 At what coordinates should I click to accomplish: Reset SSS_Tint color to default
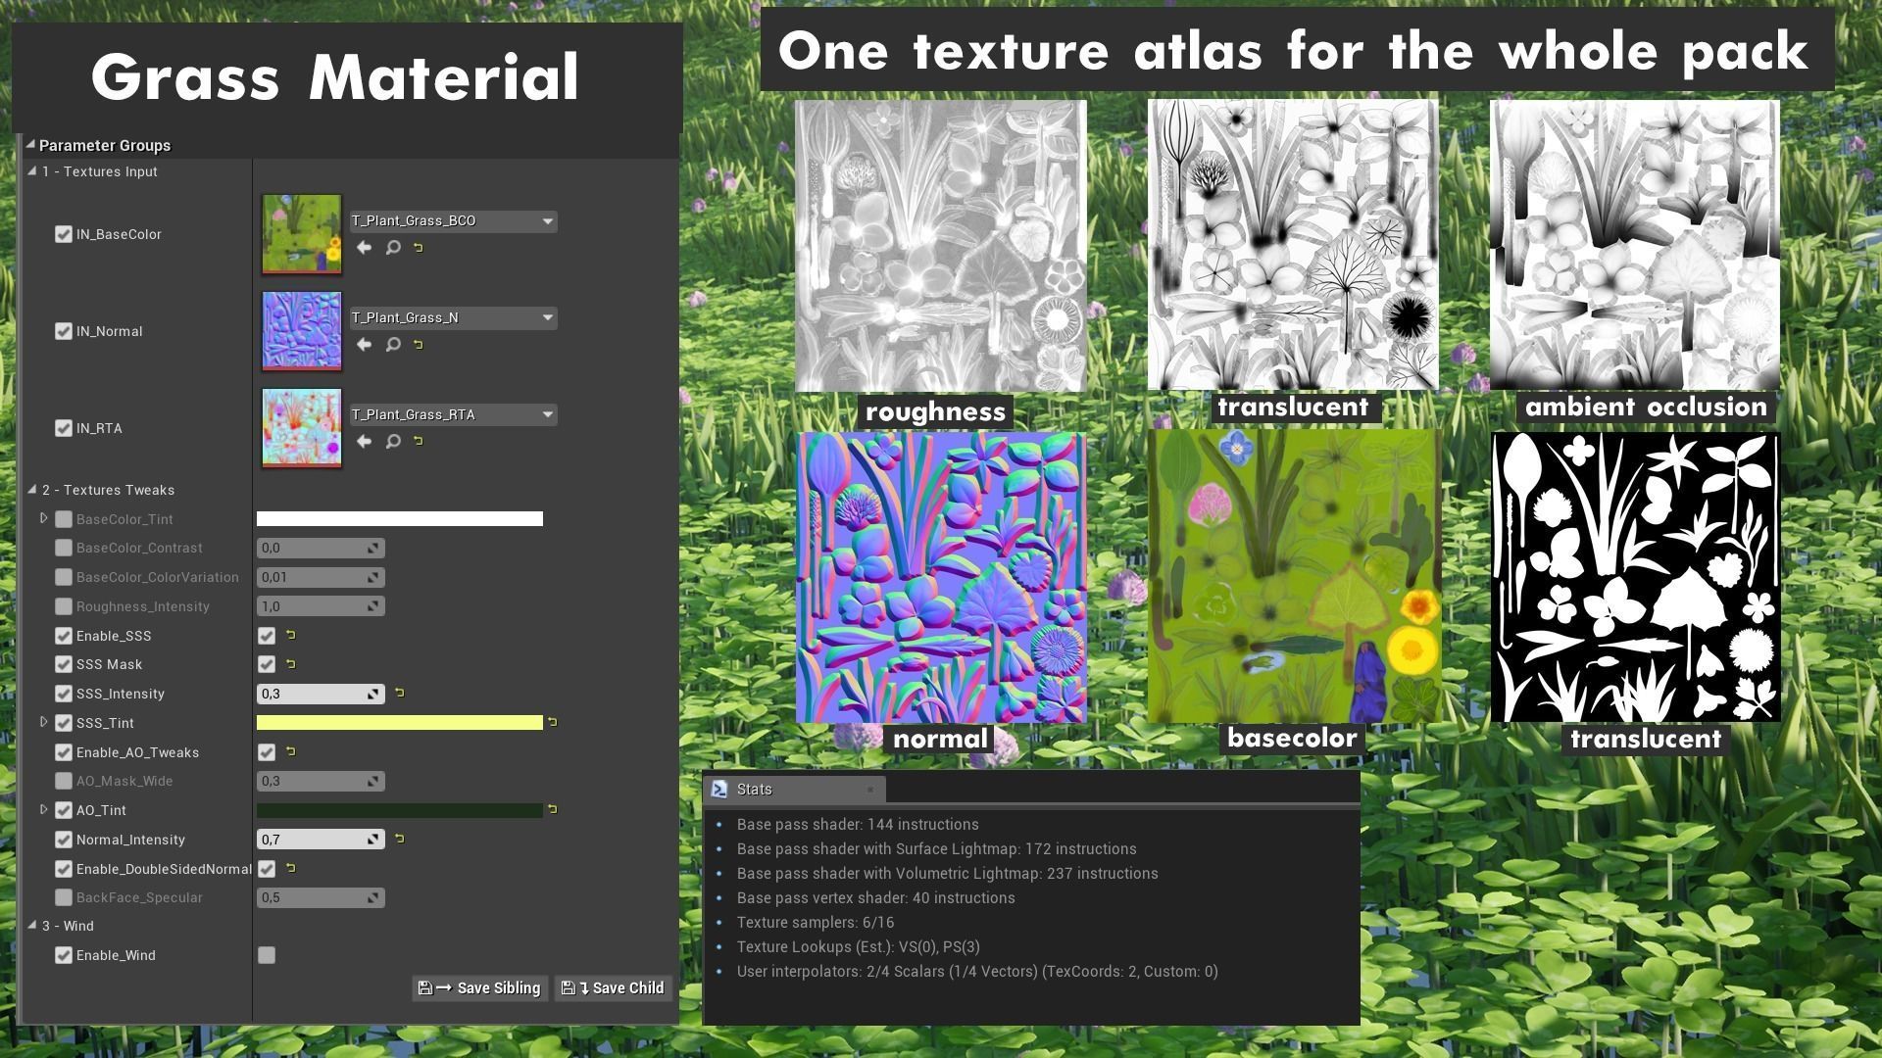tap(553, 722)
